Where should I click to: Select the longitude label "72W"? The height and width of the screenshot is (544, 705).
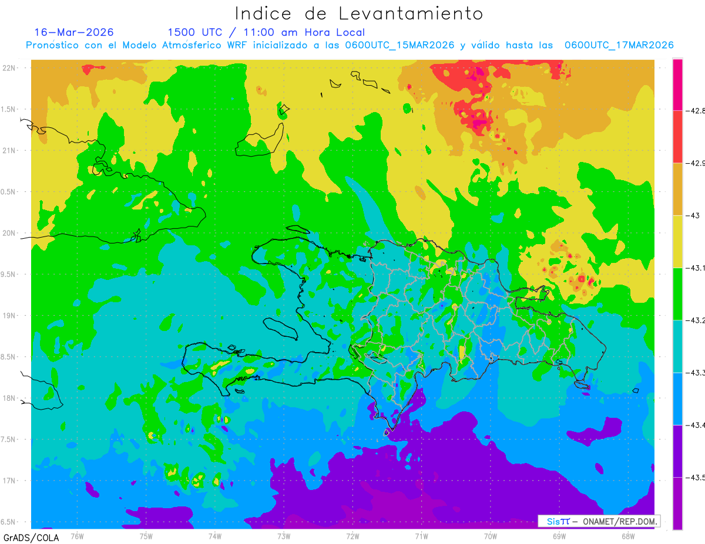pyautogui.click(x=352, y=535)
